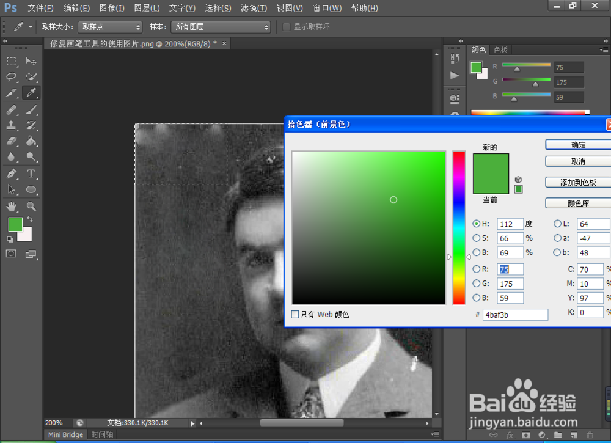Expand the status bar info arrow
The width and height of the screenshot is (611, 443).
(x=192, y=423)
